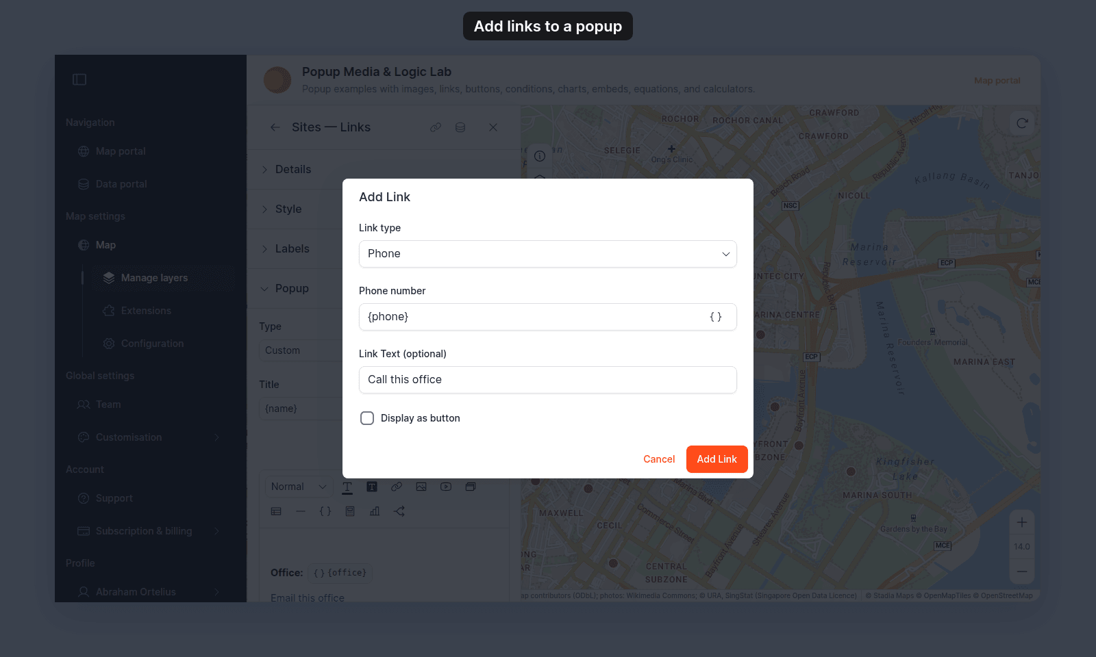Close the Sites — Links panel

pos(493,127)
